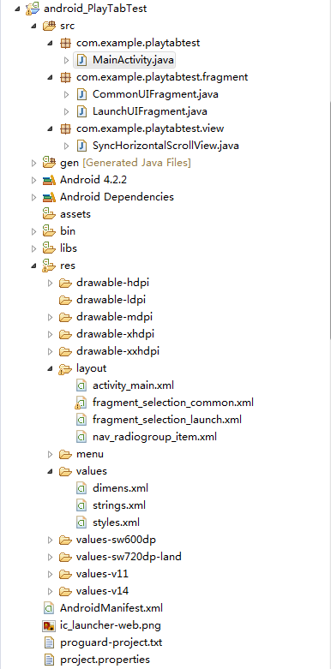Expand drawable-hdpi folder arrow
Viewport: 331px width, 669px height.
(x=50, y=283)
